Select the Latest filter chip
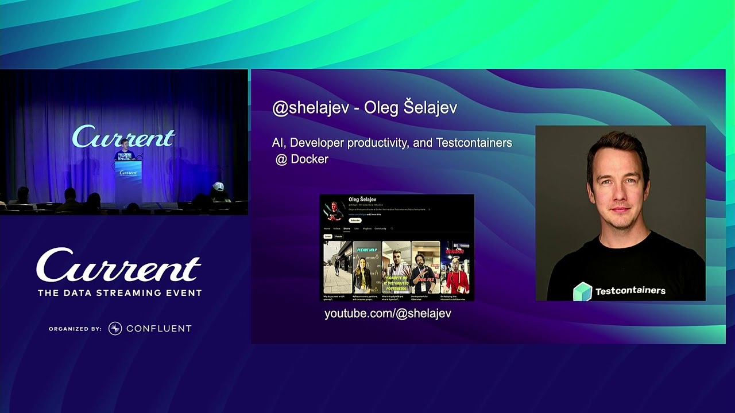735x413 pixels. click(328, 236)
